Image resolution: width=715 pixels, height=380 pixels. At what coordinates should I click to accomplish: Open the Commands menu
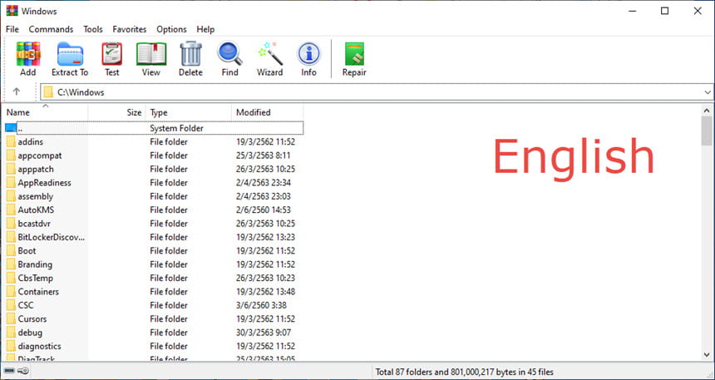pos(51,29)
